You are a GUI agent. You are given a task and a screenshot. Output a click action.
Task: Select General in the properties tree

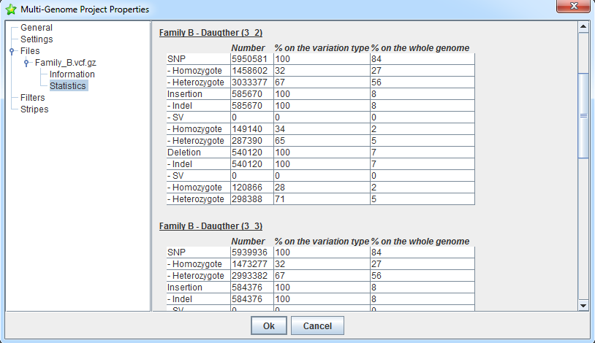click(36, 28)
